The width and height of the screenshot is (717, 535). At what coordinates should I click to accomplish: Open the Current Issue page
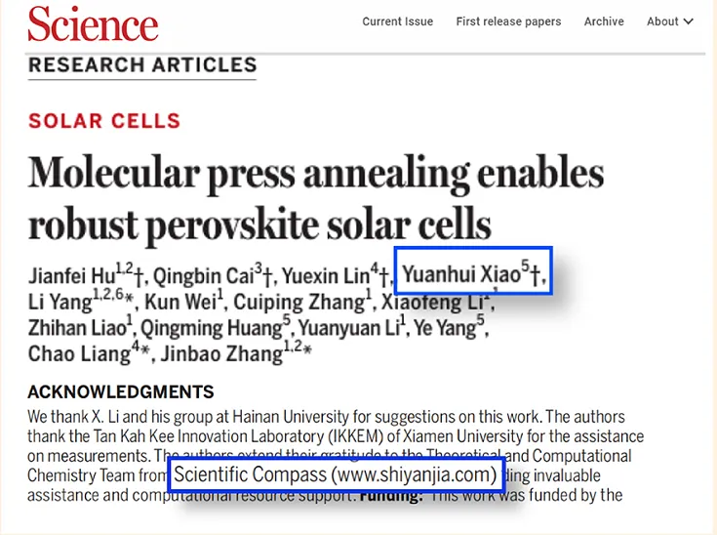(398, 21)
